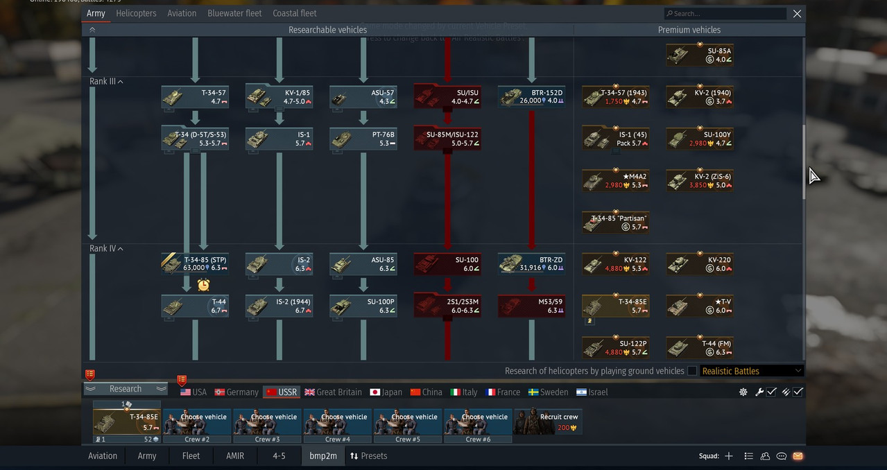
Task: Open the ASU-57 vehicle card
Action: pyautogui.click(x=363, y=97)
